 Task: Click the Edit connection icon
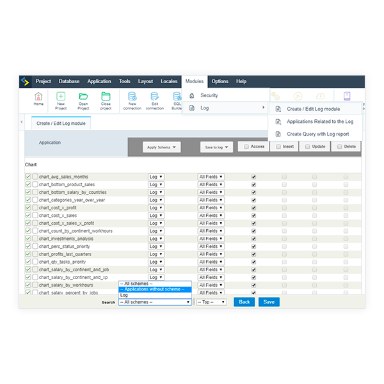pyautogui.click(x=154, y=97)
